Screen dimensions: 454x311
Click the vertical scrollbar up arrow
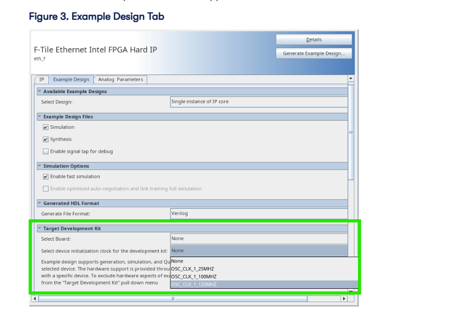[x=351, y=78]
